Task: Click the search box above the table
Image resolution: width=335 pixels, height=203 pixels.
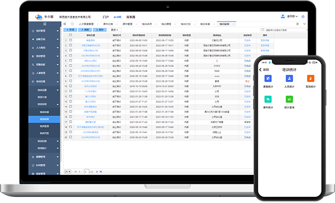Action: [283, 30]
